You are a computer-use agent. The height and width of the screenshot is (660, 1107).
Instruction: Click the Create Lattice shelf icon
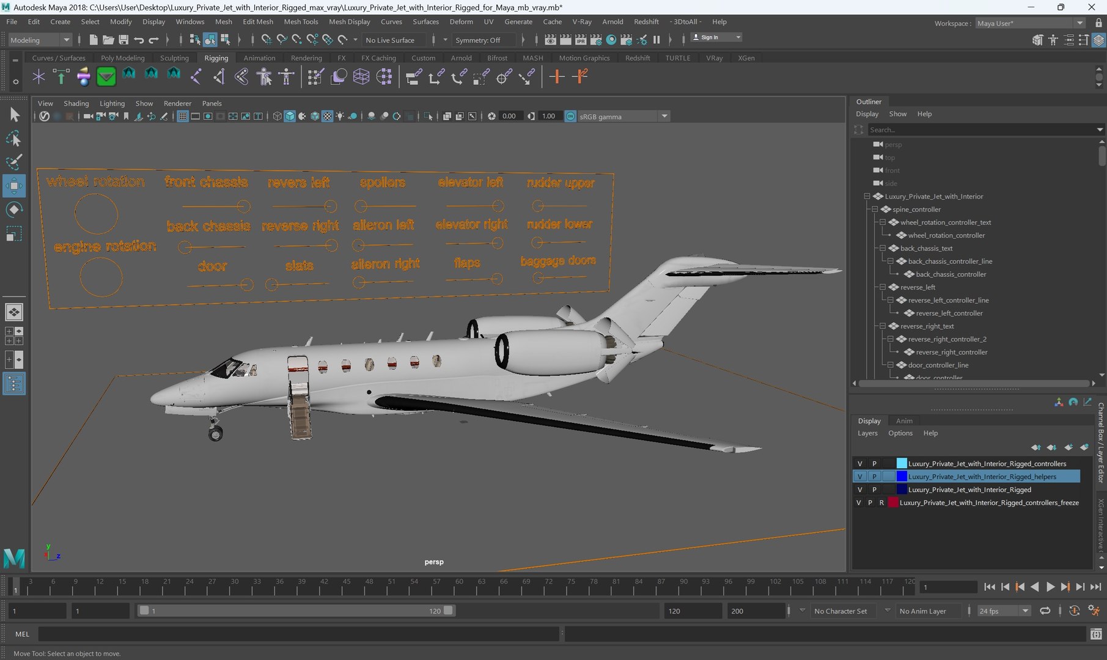coord(361,77)
